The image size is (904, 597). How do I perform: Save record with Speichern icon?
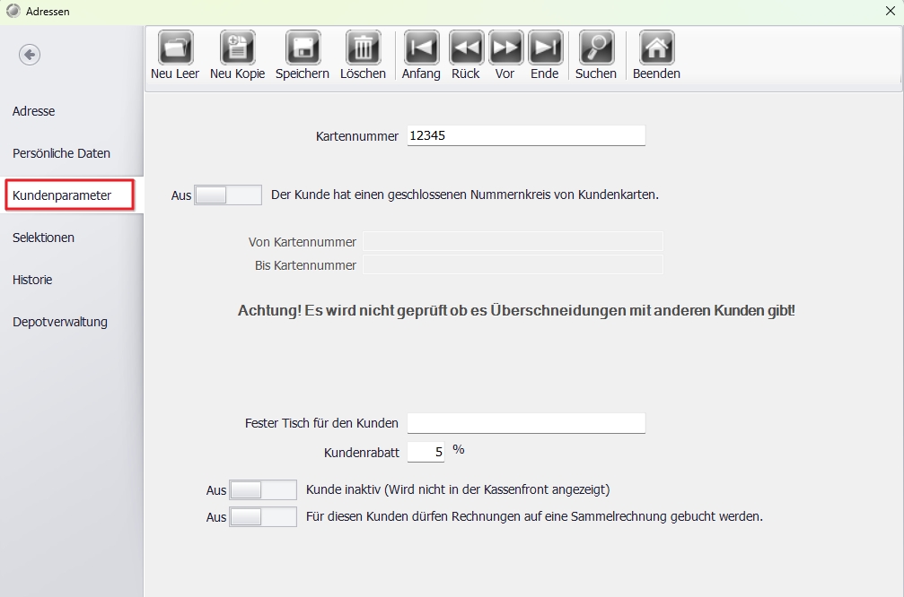coord(303,48)
